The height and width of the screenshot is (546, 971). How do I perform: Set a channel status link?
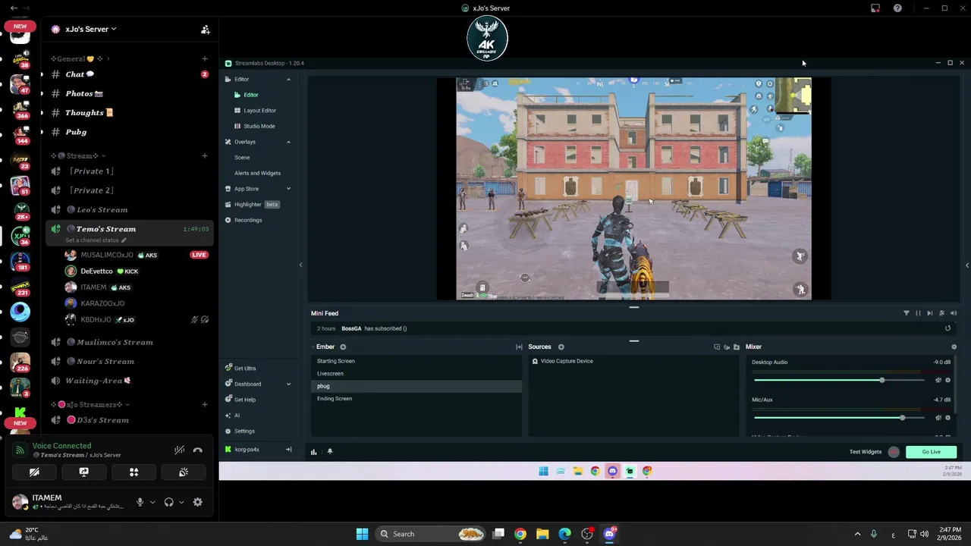tap(96, 240)
